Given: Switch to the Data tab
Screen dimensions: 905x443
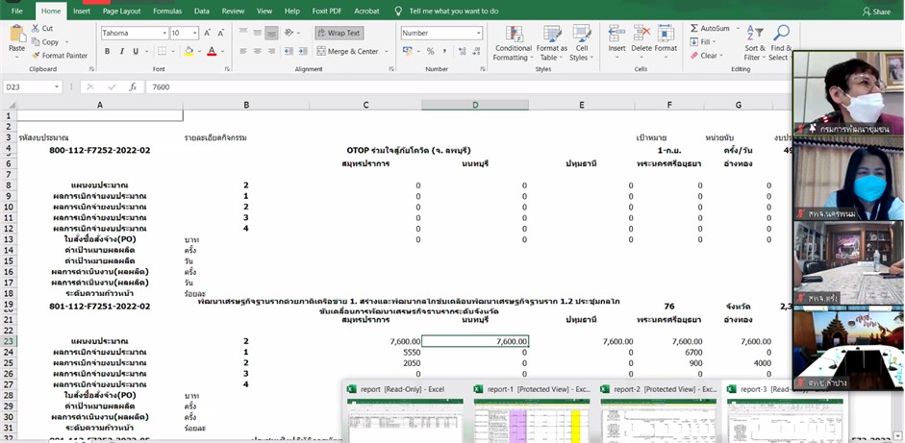Looking at the screenshot, I should [202, 11].
